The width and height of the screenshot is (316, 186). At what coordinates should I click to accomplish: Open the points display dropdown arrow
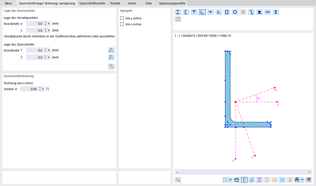(230, 179)
